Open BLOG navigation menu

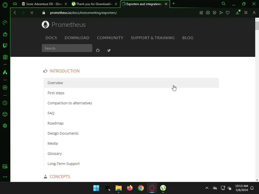tap(188, 38)
